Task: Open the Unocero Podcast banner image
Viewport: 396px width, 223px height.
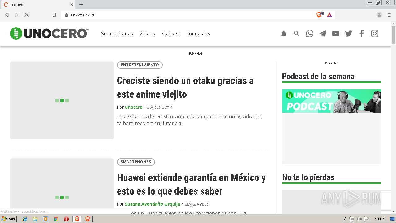Action: tap(332, 101)
